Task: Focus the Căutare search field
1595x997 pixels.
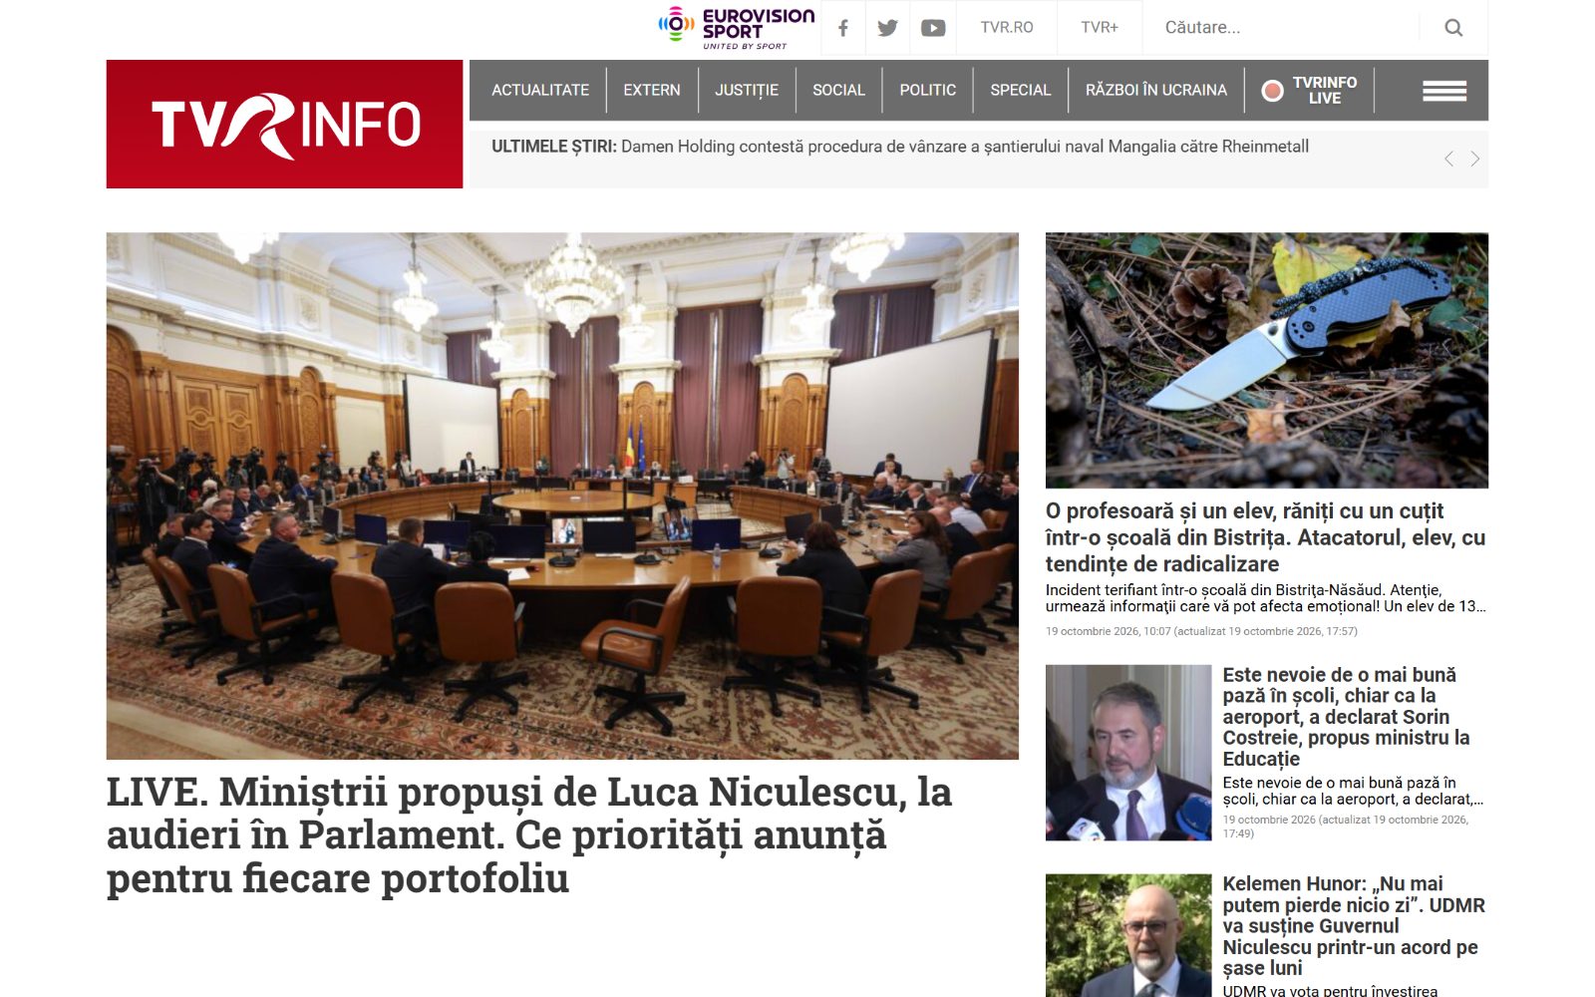Action: tap(1286, 28)
